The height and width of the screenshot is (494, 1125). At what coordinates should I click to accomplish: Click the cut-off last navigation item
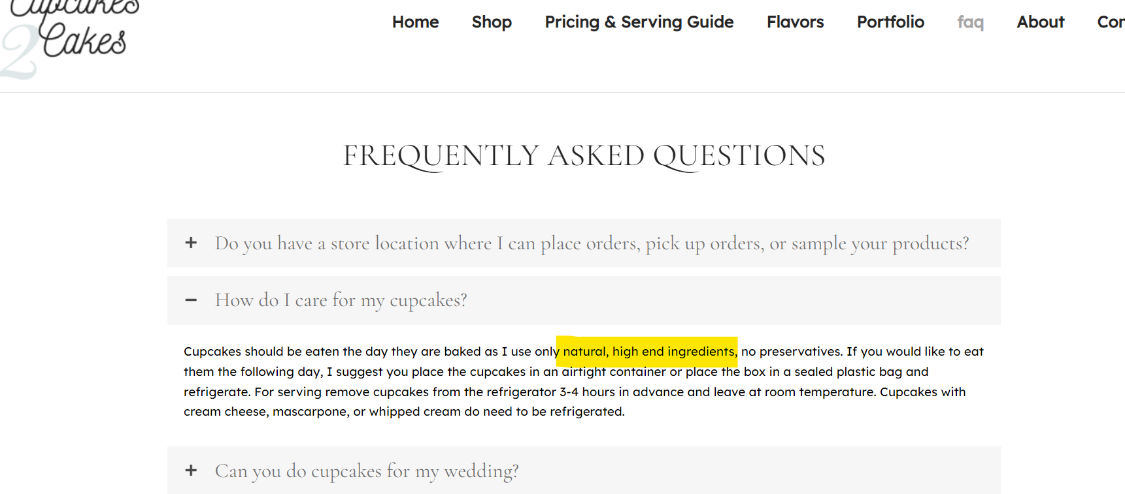[x=1111, y=22]
